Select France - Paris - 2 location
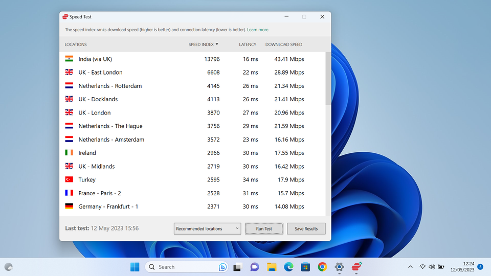The width and height of the screenshot is (491, 276). pyautogui.click(x=100, y=193)
